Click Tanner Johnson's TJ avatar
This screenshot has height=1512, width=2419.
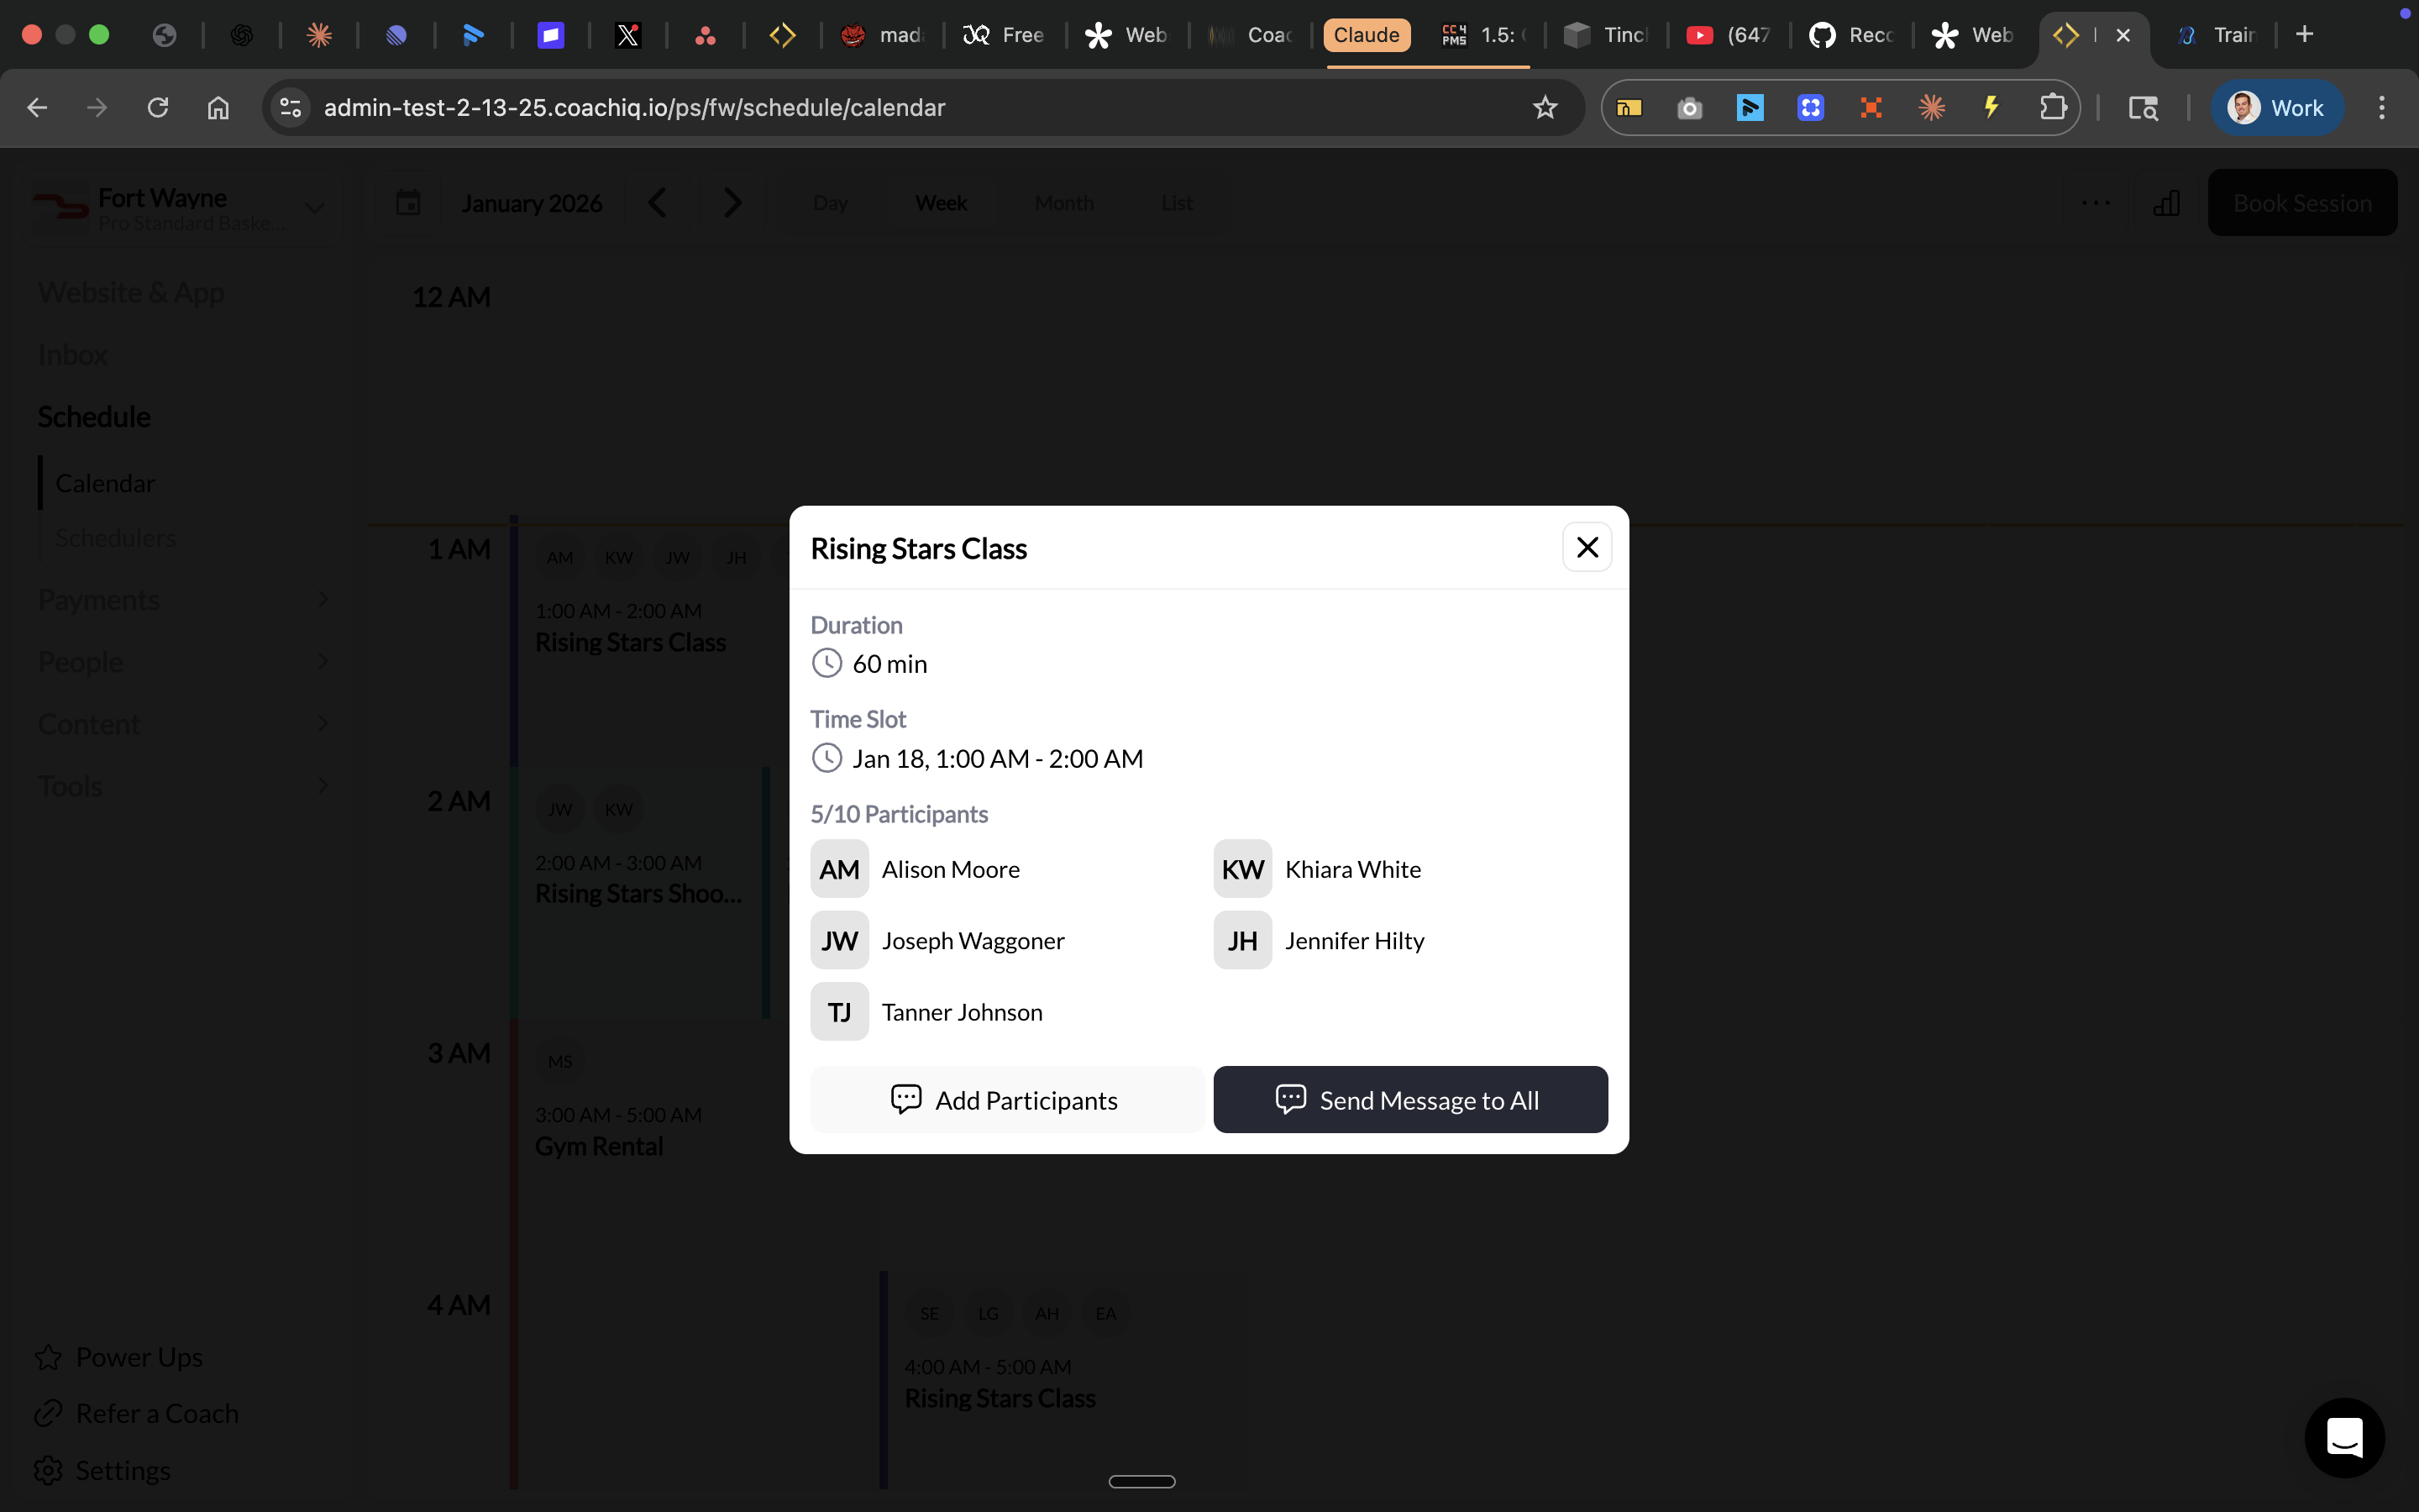[838, 1011]
